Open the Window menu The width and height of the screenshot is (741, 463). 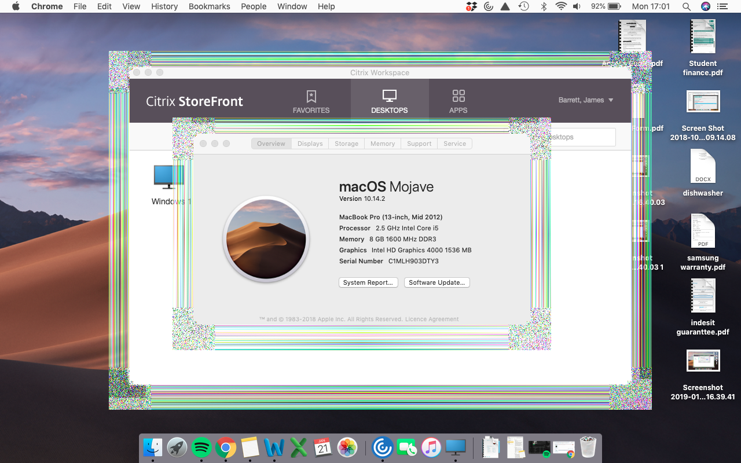point(292,6)
